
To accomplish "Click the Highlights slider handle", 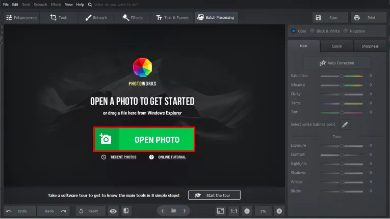I will 342,164.
